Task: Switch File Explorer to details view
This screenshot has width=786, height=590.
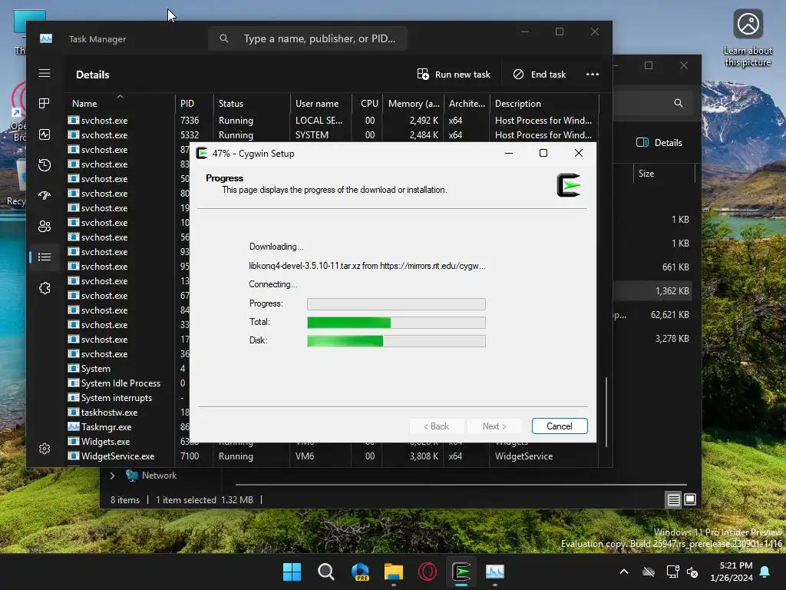Action: tap(673, 499)
